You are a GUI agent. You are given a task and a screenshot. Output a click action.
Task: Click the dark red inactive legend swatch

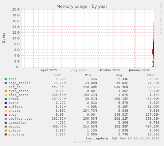[x=6, y=134]
